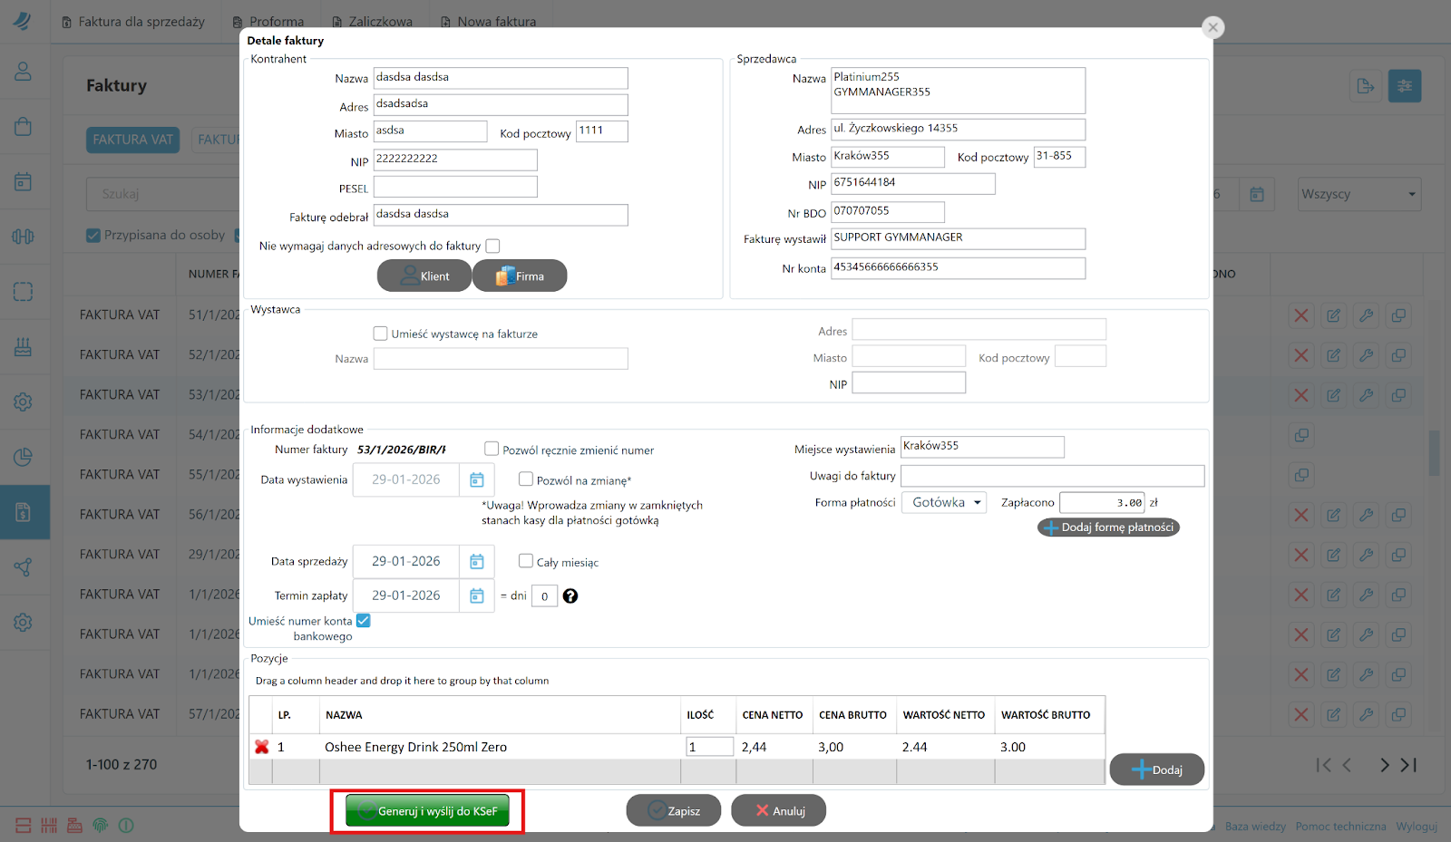Screen dimensions: 1451x842
Task: Click the filter sliders icon button
Action: [1404, 86]
